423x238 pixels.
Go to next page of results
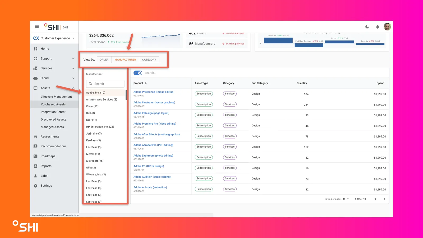point(384,199)
